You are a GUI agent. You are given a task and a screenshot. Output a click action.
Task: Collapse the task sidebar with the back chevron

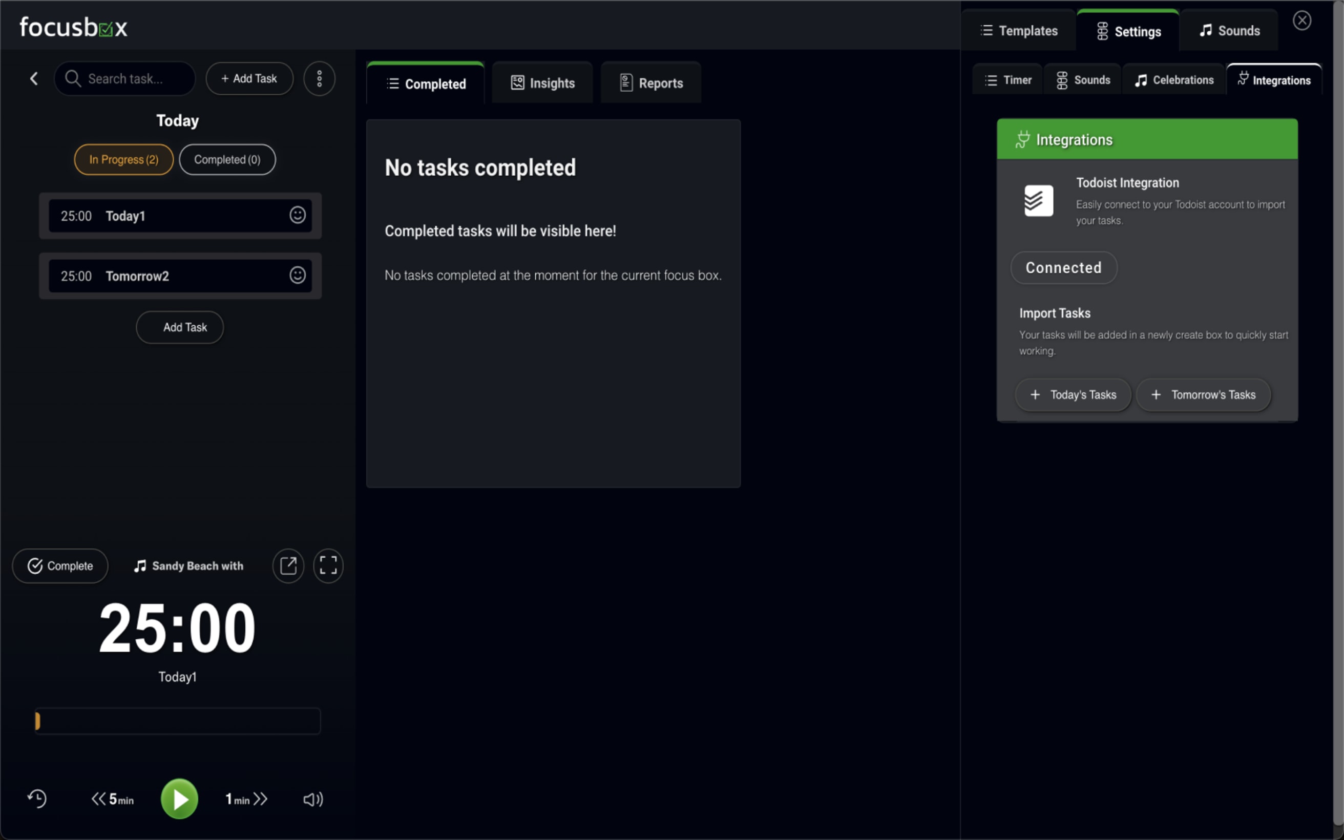pos(33,78)
